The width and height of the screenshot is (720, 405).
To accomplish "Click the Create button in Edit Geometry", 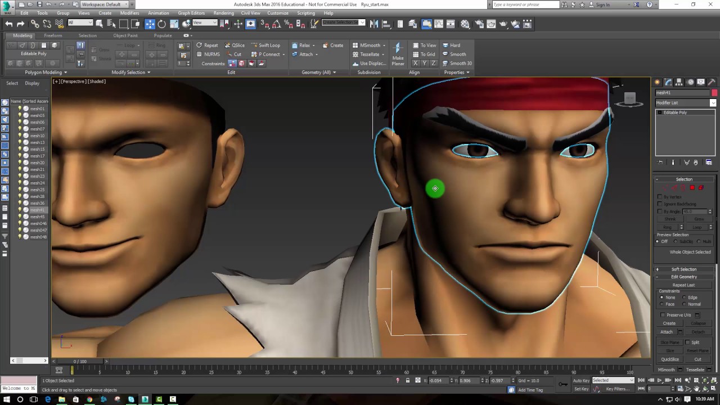I will coord(669,323).
